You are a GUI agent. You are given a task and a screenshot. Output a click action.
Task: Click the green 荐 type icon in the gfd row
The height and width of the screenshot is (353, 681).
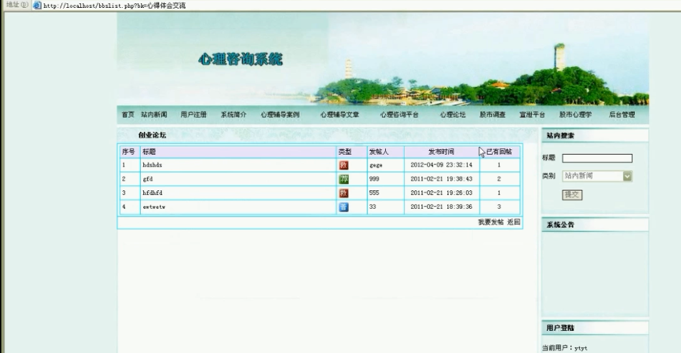point(343,179)
